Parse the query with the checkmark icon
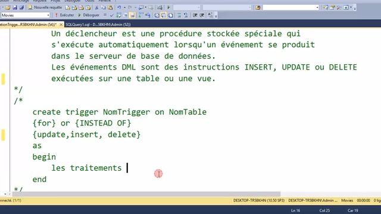 (x=112, y=15)
